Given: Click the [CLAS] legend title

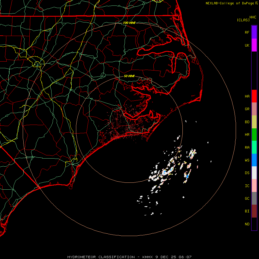Looking at the screenshot, I should point(243,20).
